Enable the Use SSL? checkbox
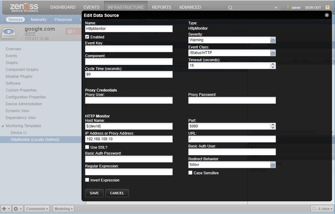335x214 pixels. [x=87, y=147]
